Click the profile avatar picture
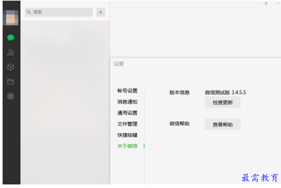 (11, 18)
